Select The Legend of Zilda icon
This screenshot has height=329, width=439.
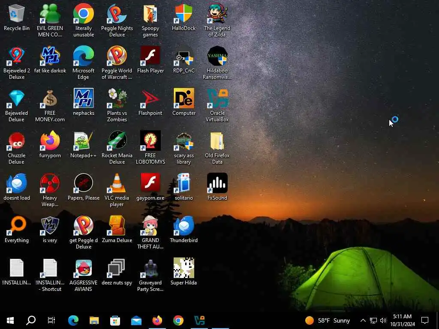[217, 21]
